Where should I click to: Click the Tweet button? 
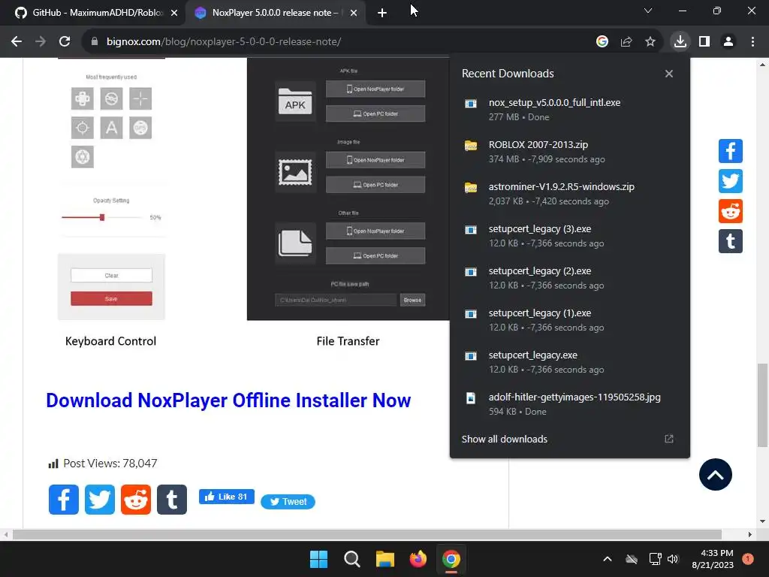[288, 501]
